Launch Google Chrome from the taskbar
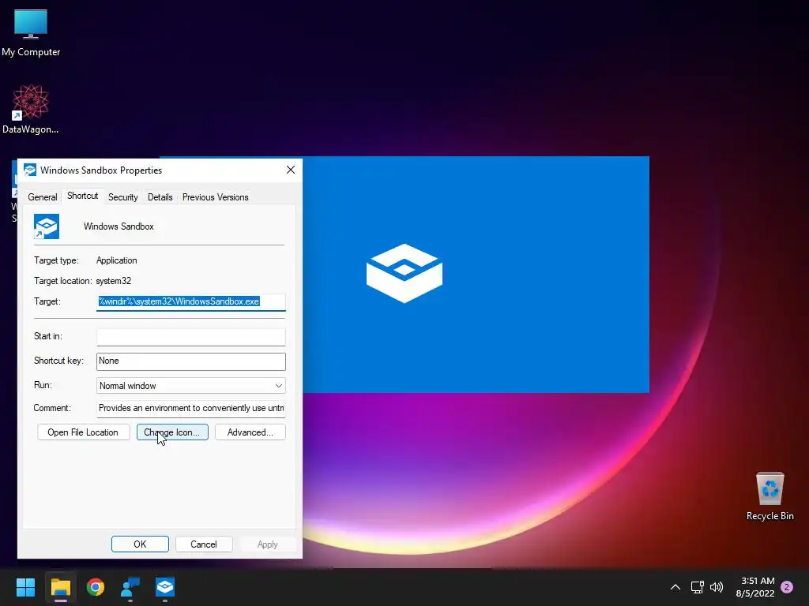 click(96, 587)
